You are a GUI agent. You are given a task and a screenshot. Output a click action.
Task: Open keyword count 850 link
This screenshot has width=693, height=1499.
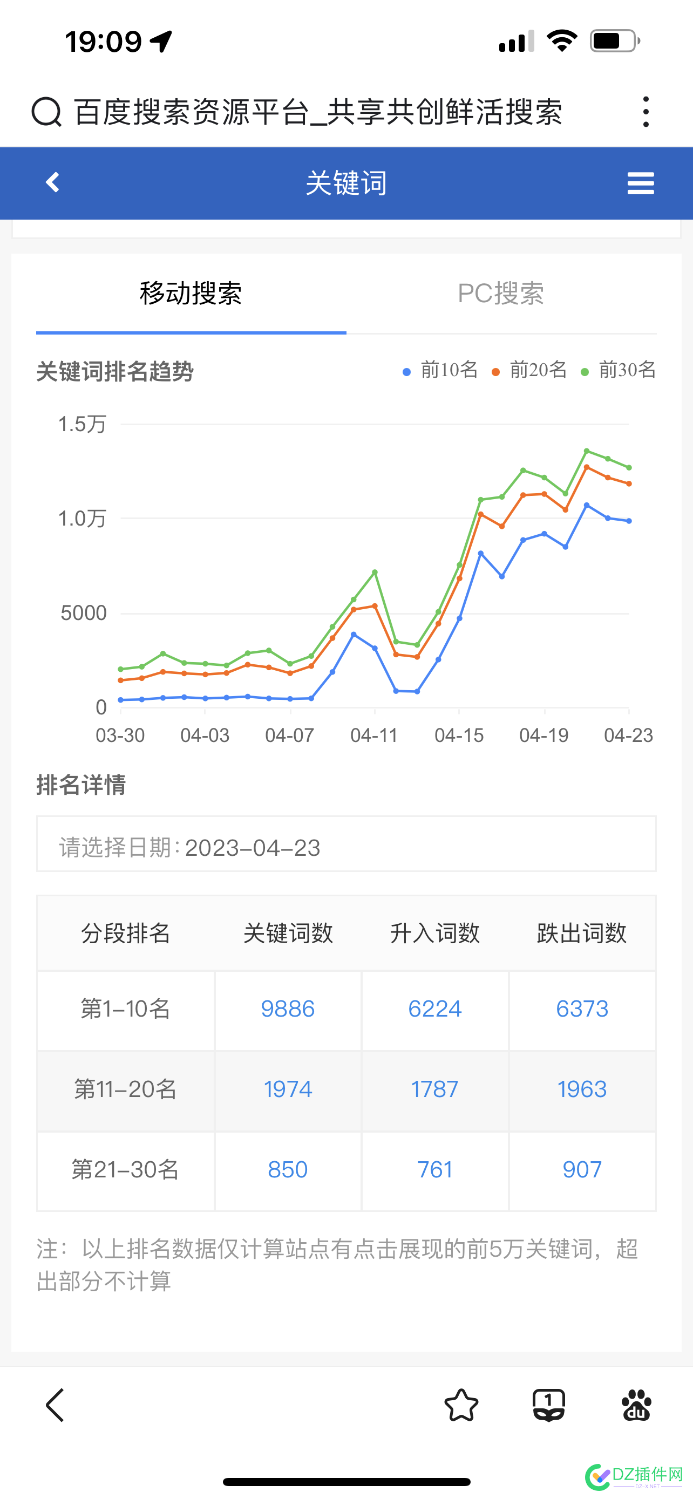tap(288, 1169)
